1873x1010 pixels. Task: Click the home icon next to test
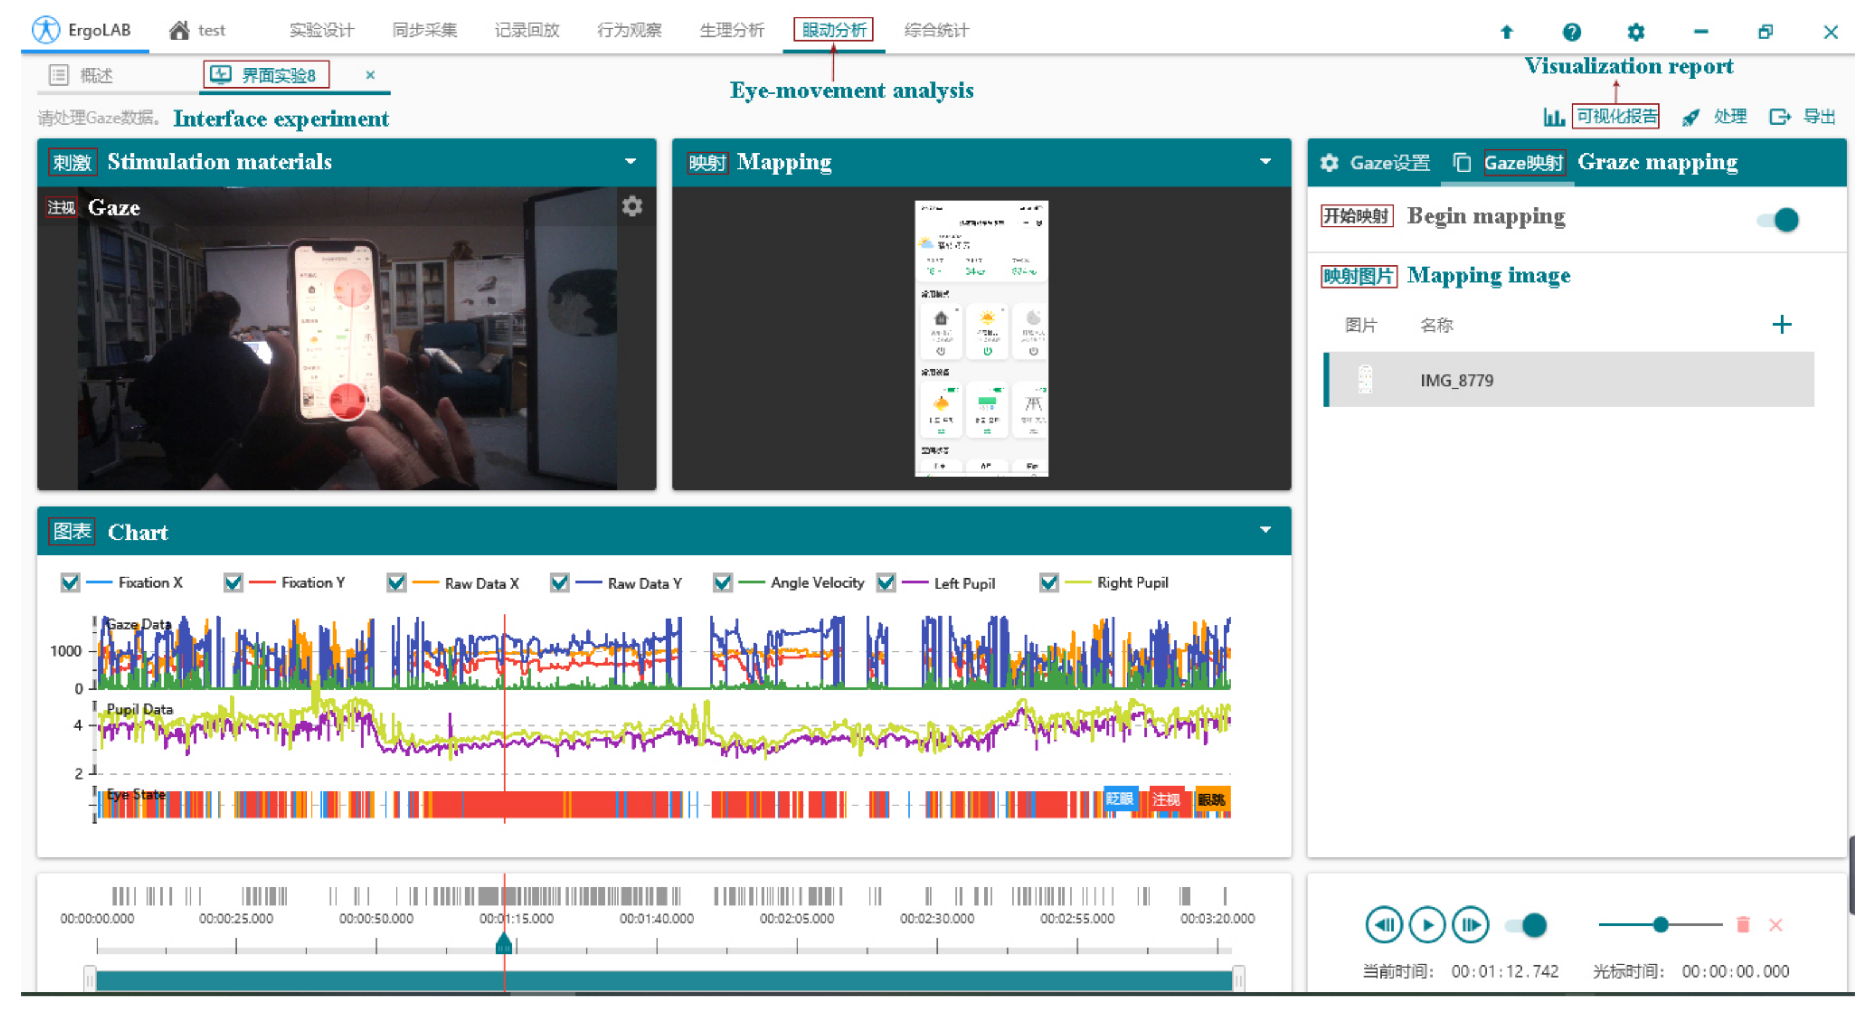click(x=179, y=31)
